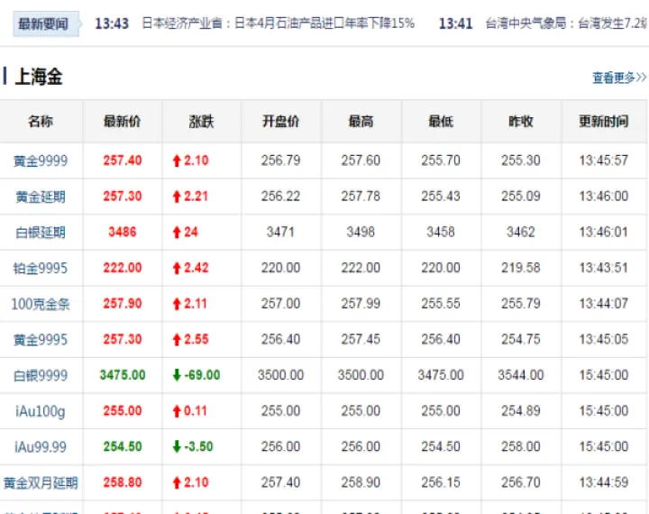Screen dimensions: 649x514
Task: Select high price 257.78 in 黄金延期 row
Action: [361, 196]
